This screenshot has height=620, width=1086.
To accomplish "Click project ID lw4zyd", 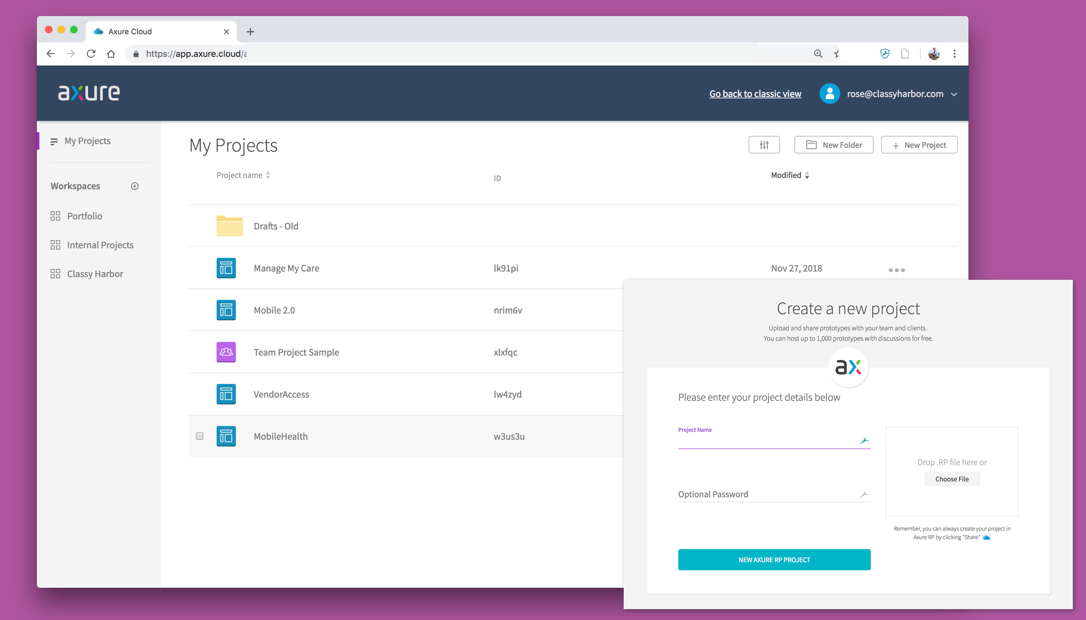I will tap(507, 394).
